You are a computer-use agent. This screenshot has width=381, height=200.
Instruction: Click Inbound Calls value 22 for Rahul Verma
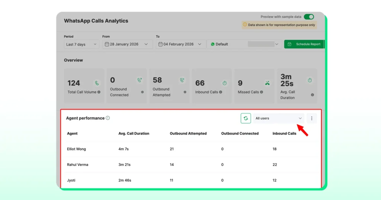point(275,165)
